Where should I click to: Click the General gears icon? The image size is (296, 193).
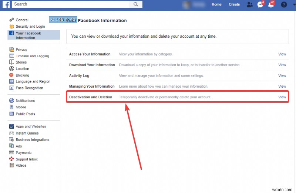point(12,20)
